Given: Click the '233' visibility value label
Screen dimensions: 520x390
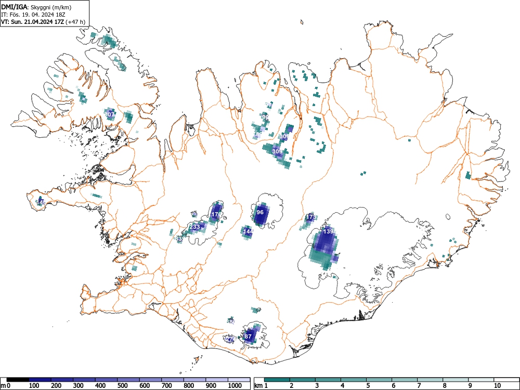Looking at the screenshot, I should (x=195, y=227).
